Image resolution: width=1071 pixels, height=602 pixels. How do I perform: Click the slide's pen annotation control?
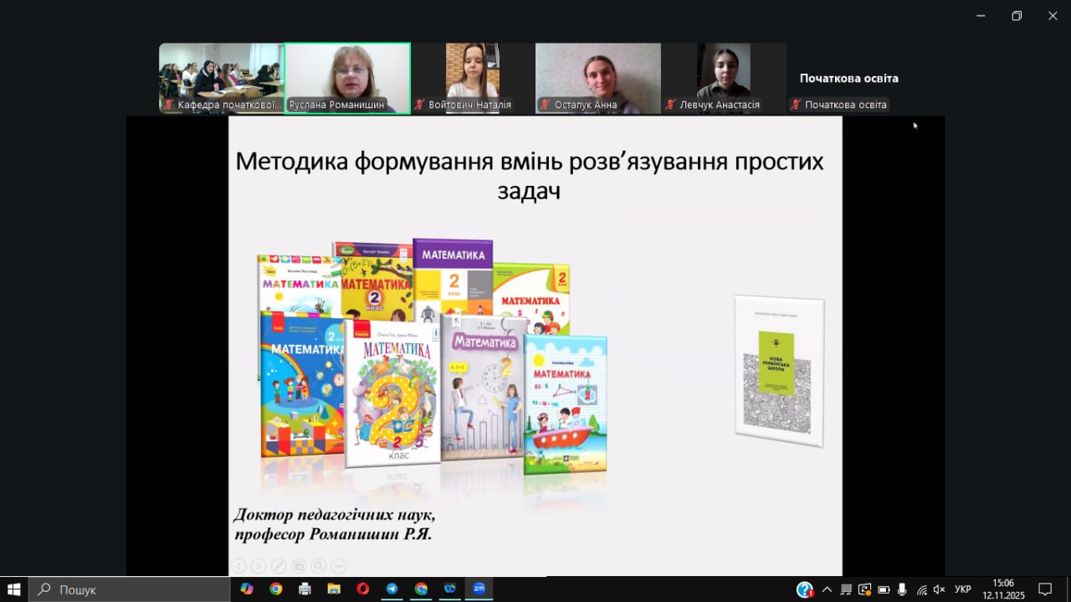pyautogui.click(x=279, y=566)
